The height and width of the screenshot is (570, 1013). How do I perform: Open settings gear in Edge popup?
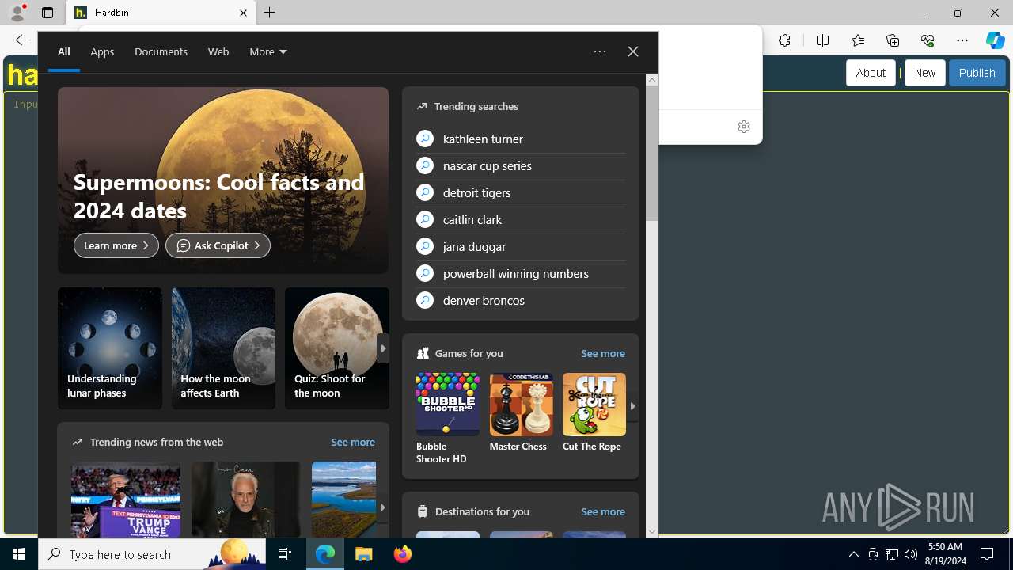(x=743, y=127)
